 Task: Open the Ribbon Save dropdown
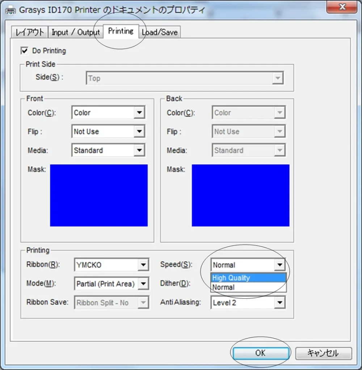pos(111,302)
